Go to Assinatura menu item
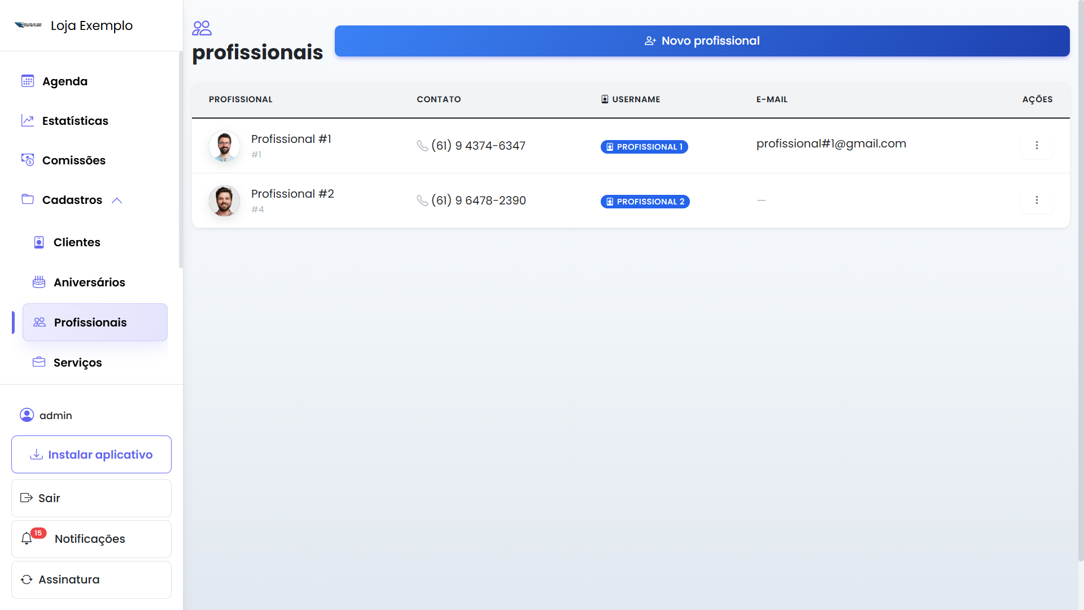Screen dimensions: 1084x610 pyautogui.click(x=91, y=579)
